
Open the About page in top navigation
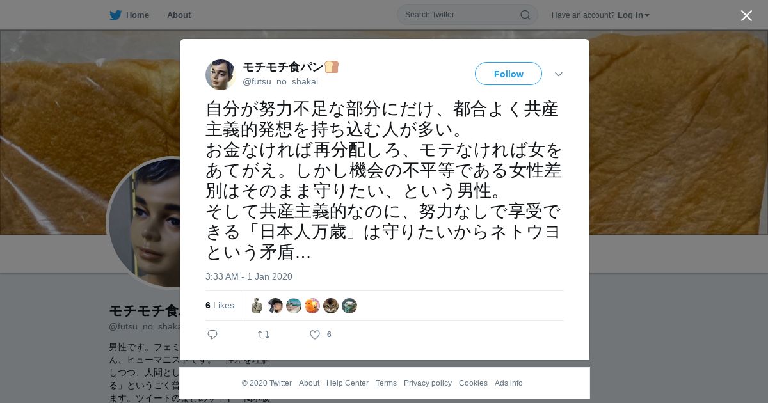179,15
